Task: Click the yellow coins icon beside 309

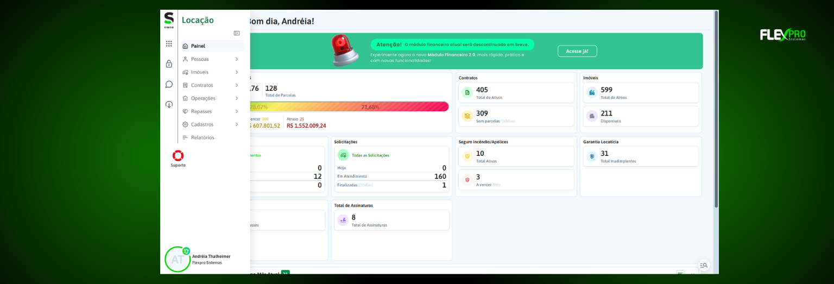Action: coord(467,116)
